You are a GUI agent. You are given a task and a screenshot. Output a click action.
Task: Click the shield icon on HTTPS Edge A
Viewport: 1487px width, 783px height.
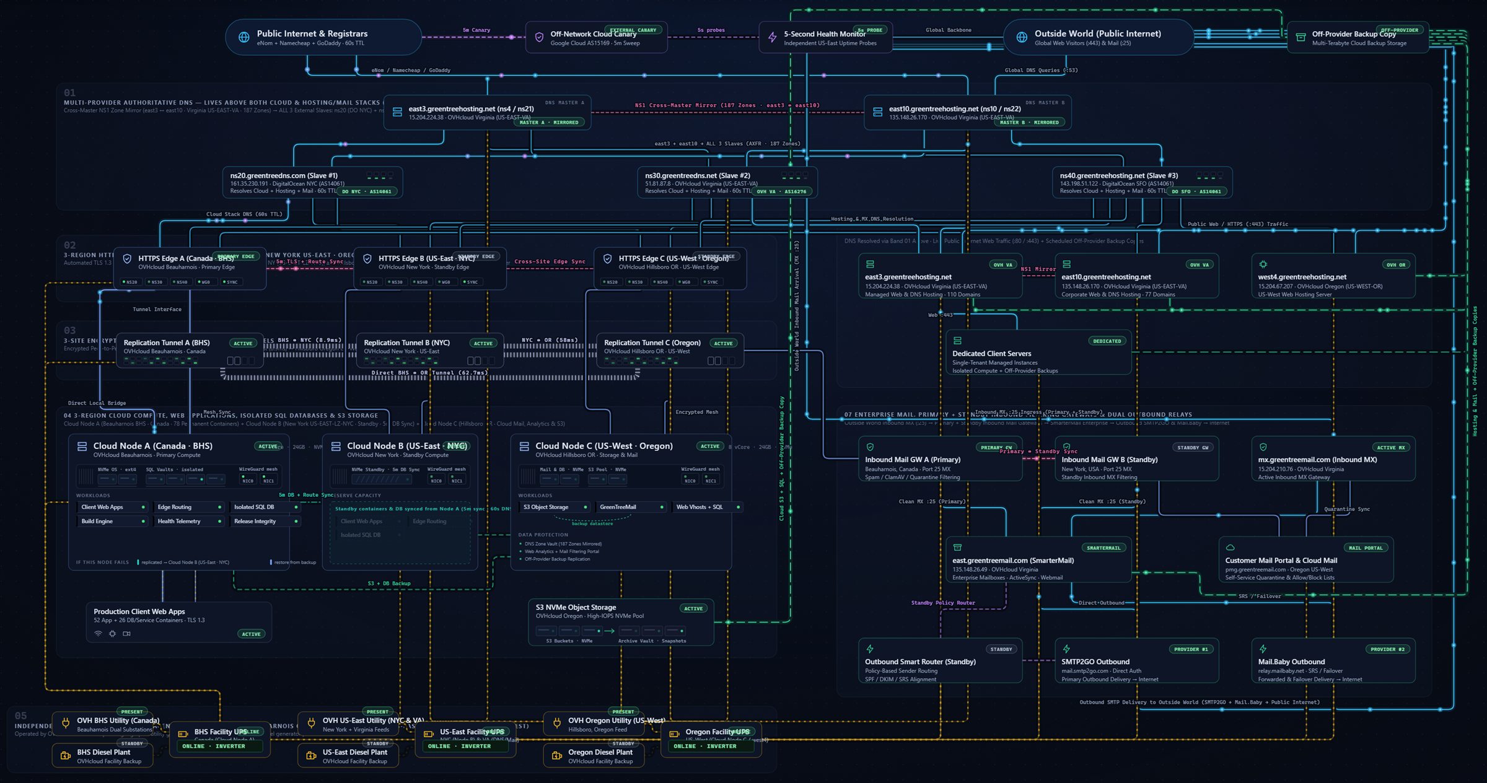[127, 259]
